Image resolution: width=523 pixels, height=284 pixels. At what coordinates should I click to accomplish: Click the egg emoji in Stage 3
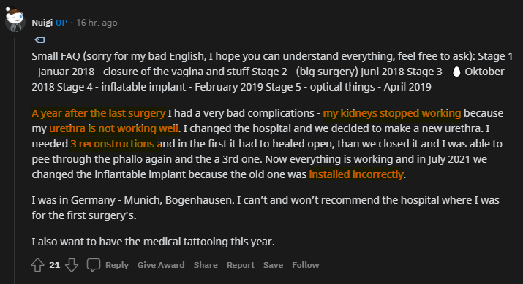click(456, 72)
